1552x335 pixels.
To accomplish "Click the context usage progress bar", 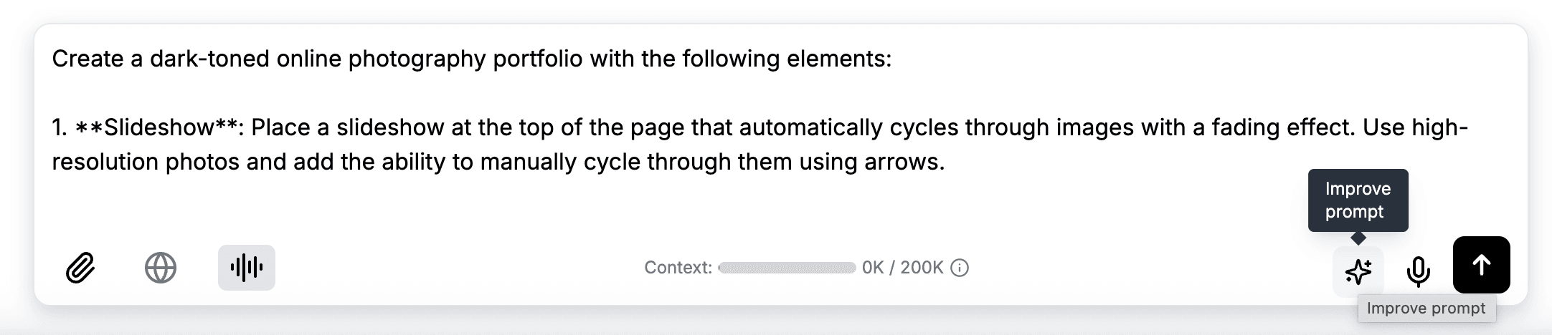I will tap(787, 268).
